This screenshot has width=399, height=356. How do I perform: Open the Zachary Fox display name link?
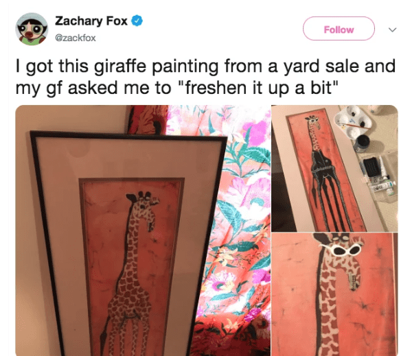click(x=91, y=21)
